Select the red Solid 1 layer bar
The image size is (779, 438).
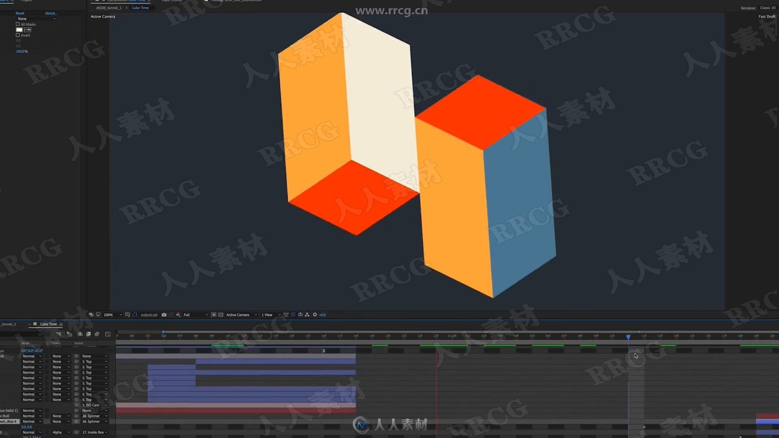tap(236, 410)
